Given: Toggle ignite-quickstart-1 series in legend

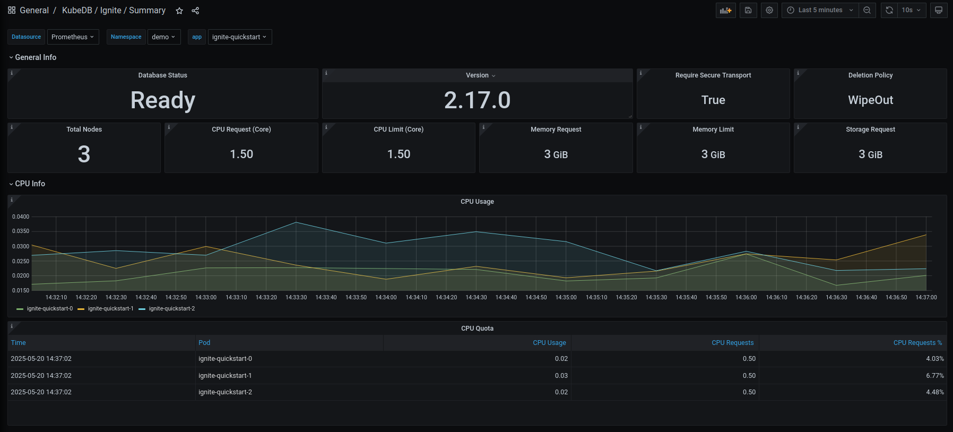Looking at the screenshot, I should click(x=110, y=309).
